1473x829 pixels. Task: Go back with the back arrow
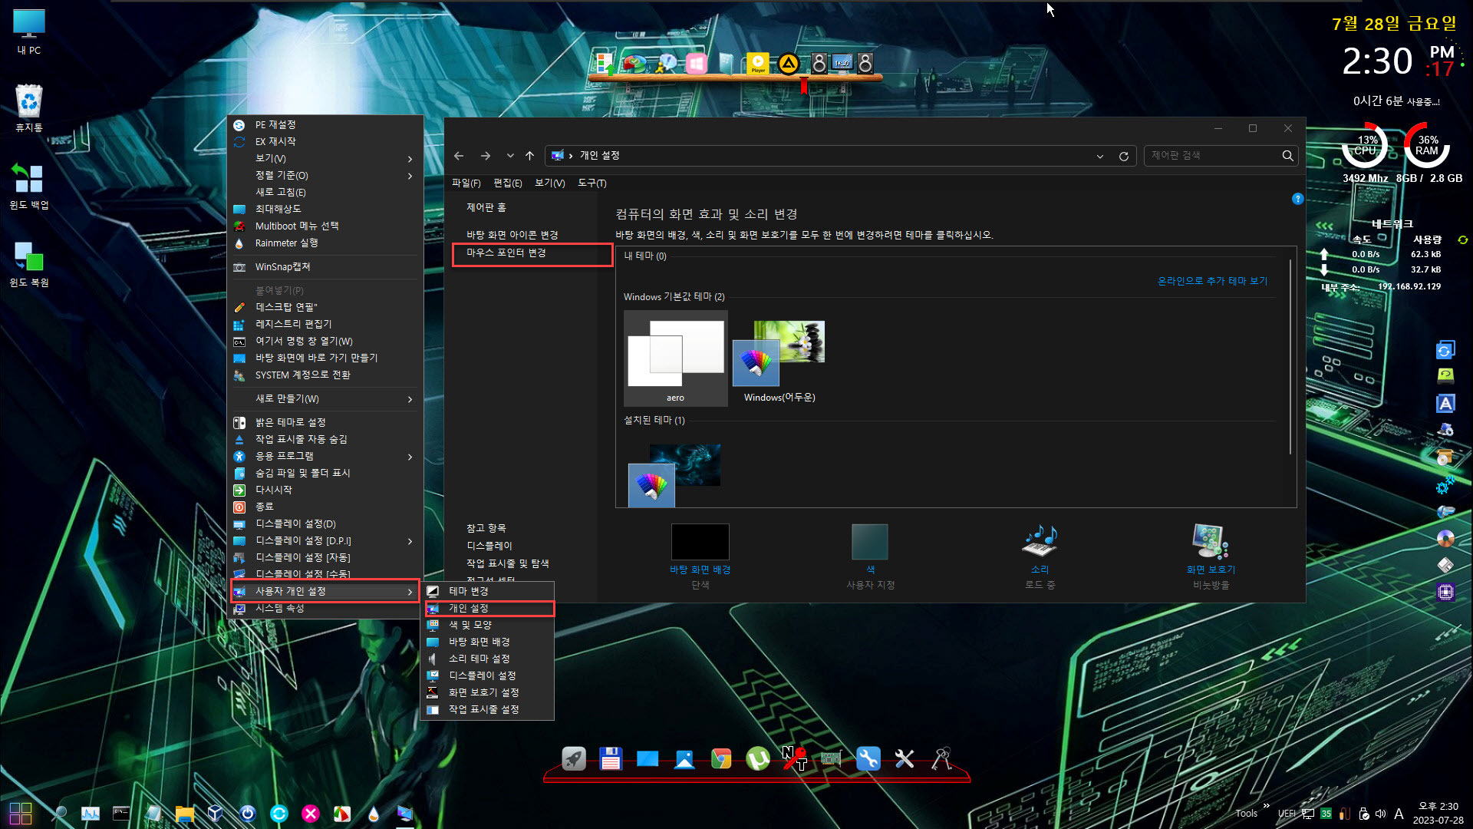click(459, 156)
